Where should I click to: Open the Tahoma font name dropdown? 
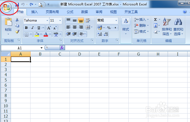click(x=47, y=20)
